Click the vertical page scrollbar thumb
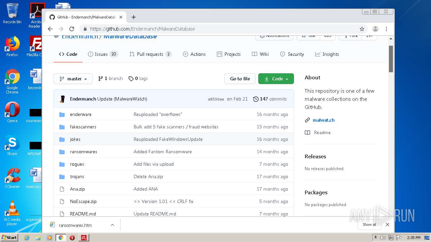 tap(391, 59)
